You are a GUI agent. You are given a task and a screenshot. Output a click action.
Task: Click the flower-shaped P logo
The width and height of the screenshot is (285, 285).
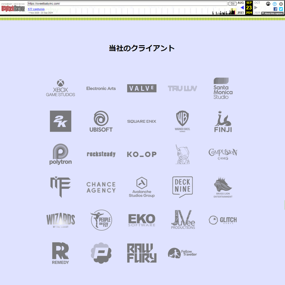[101, 253]
